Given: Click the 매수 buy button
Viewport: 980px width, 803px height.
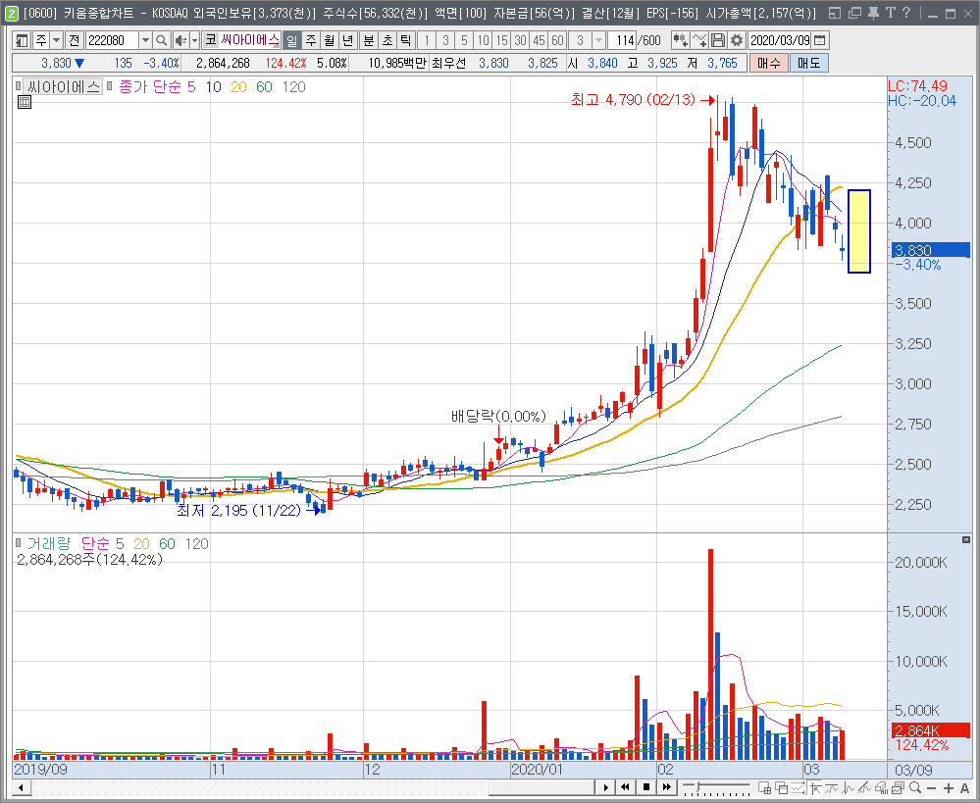Looking at the screenshot, I should click(769, 63).
